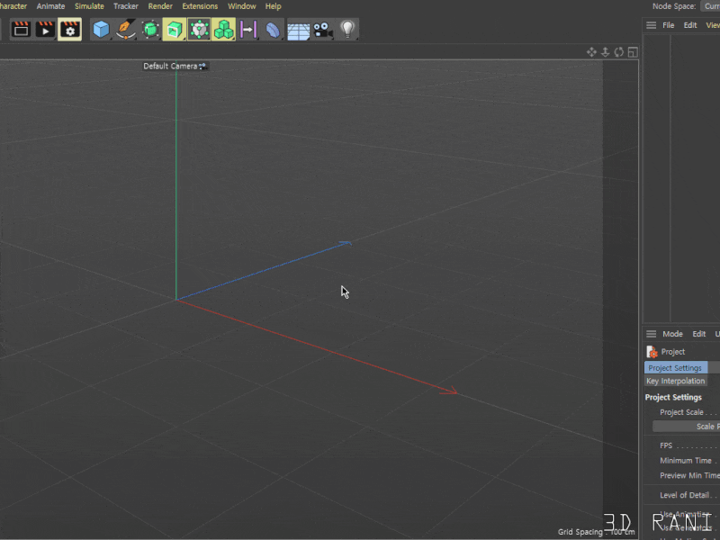Image resolution: width=720 pixels, height=540 pixels.
Task: Enable the Use Generators checkbox
Action: [715, 529]
